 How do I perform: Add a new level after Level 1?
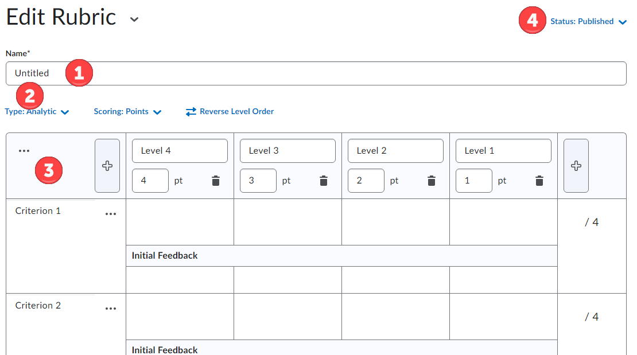coord(576,166)
